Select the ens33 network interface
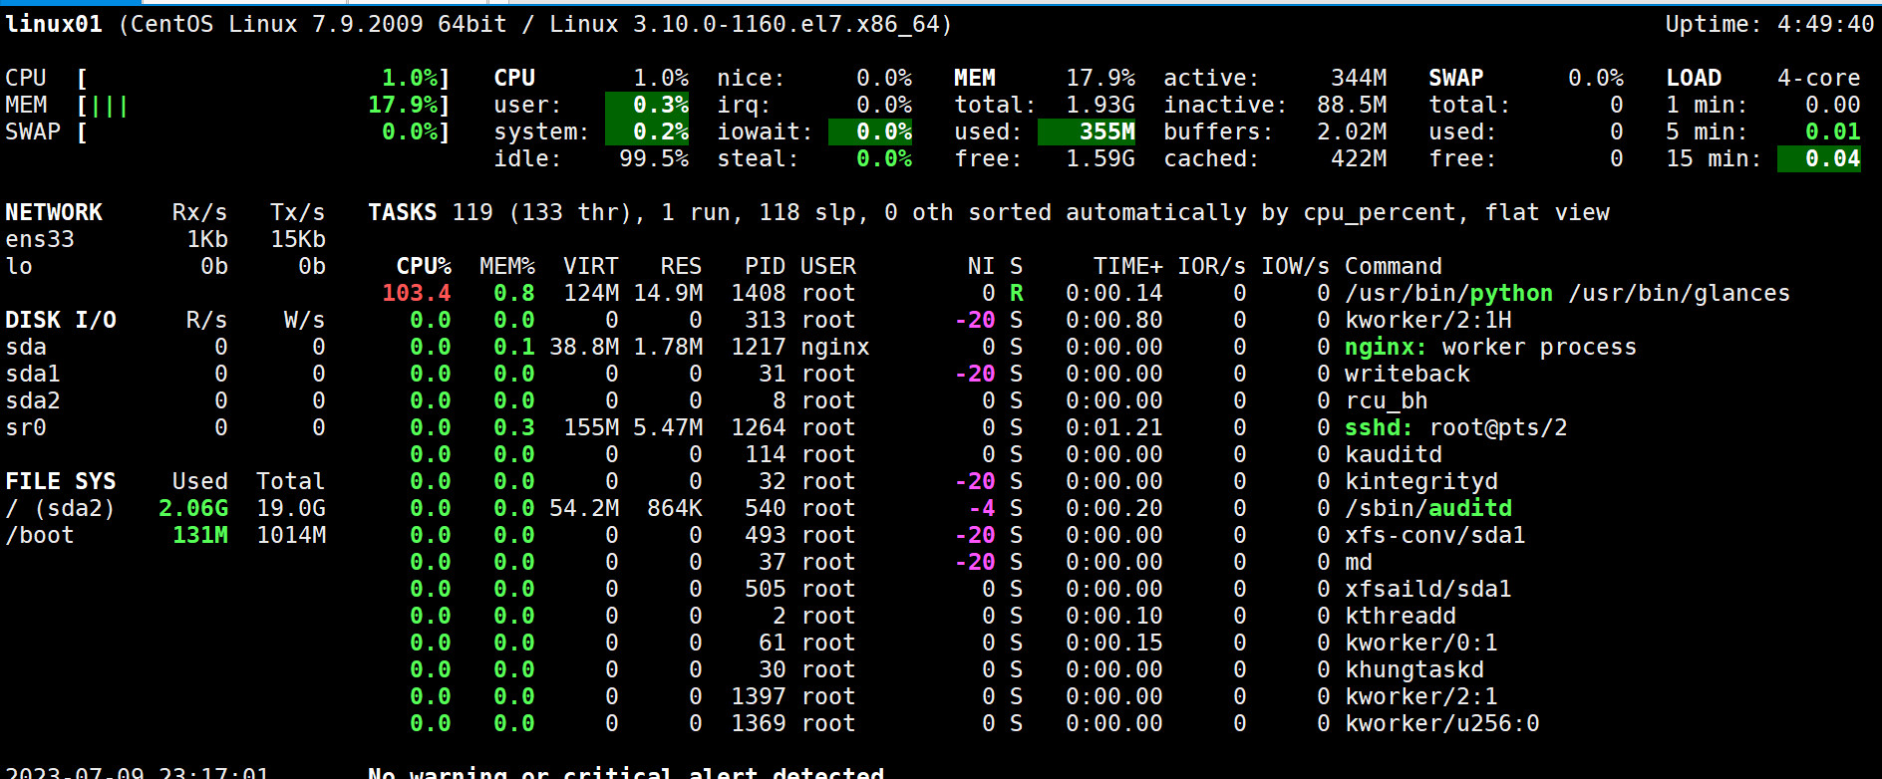 [x=40, y=239]
